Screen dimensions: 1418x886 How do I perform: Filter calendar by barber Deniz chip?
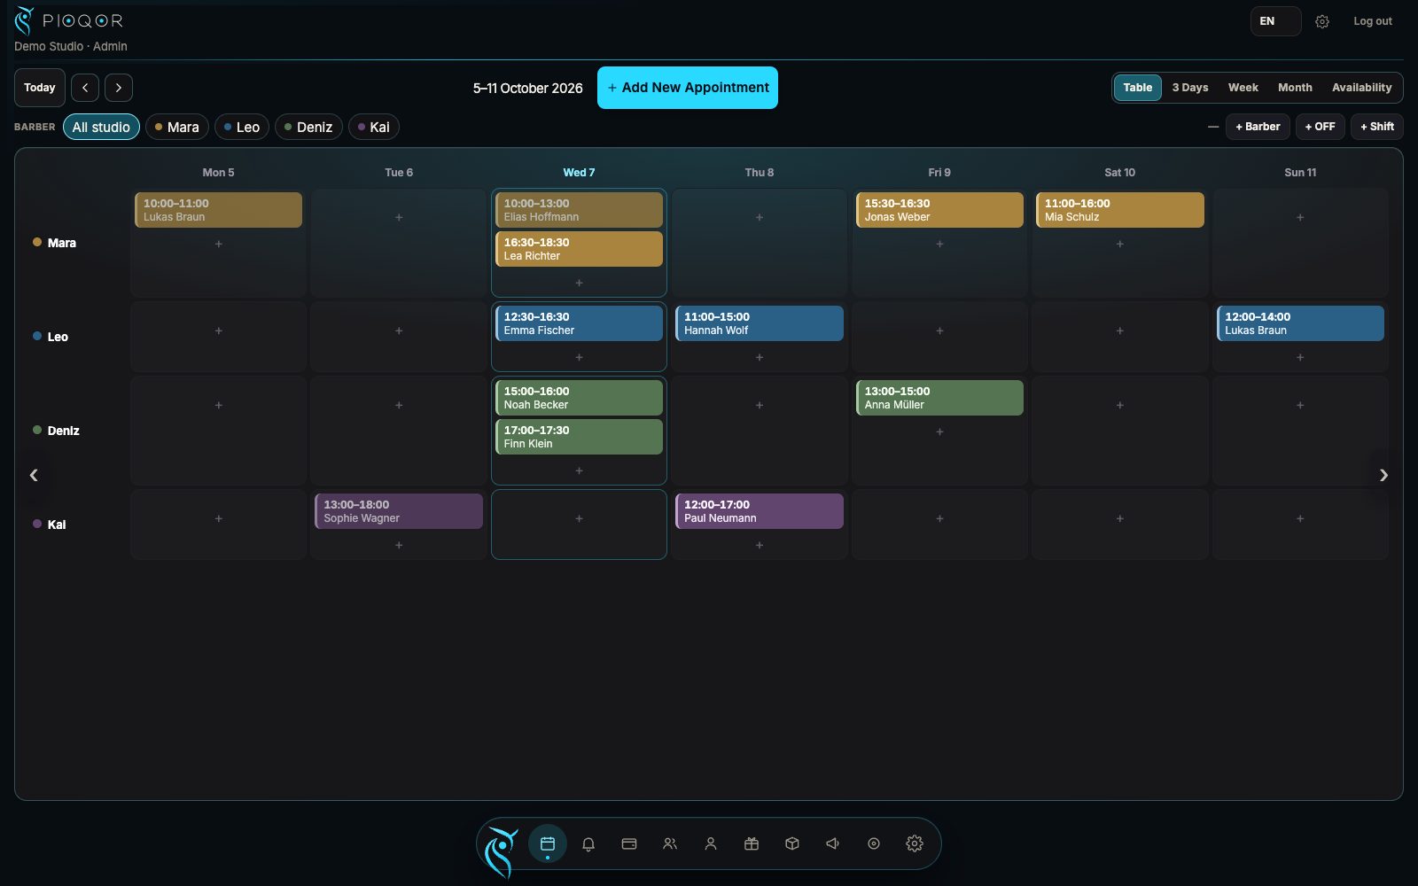pos(308,127)
